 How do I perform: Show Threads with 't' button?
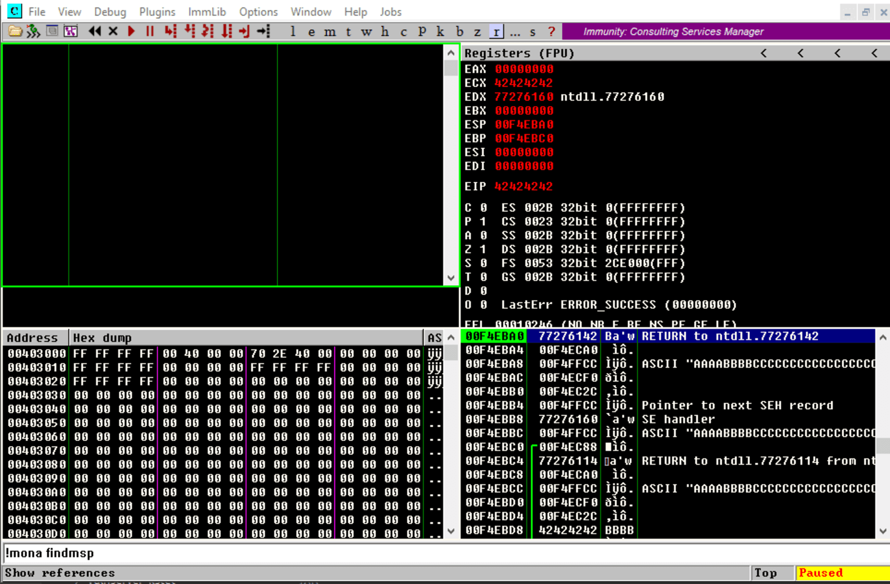(348, 32)
